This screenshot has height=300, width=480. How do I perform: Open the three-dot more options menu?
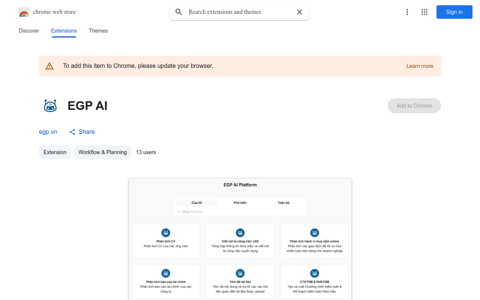point(407,12)
